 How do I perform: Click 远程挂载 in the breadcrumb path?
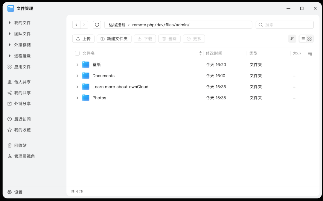click(x=117, y=25)
